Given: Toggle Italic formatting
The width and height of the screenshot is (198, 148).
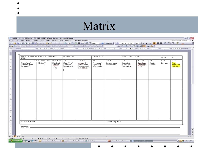Looking at the screenshot, I should click(x=147, y=43).
